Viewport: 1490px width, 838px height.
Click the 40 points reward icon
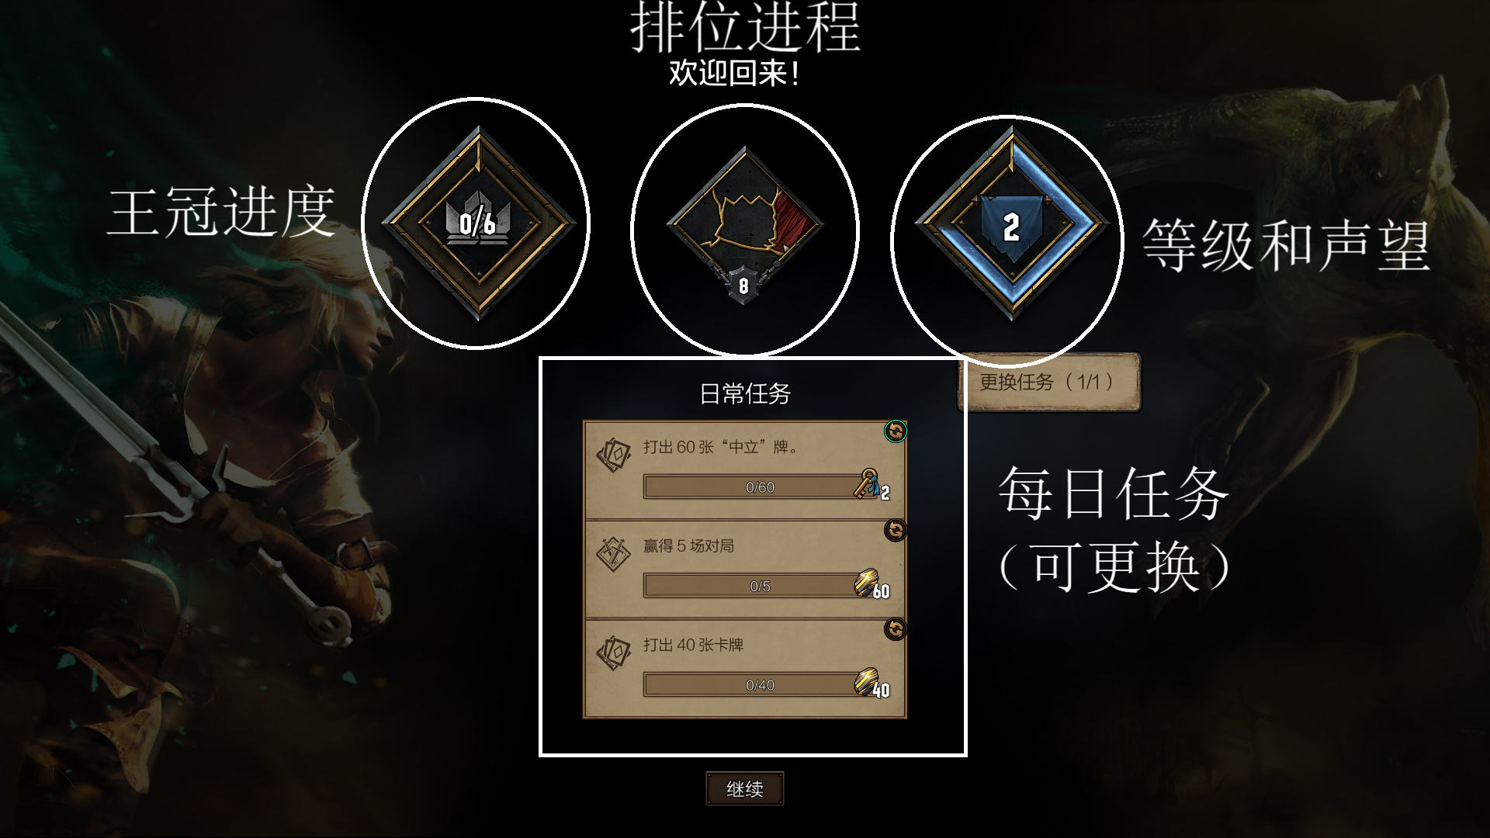(x=871, y=682)
